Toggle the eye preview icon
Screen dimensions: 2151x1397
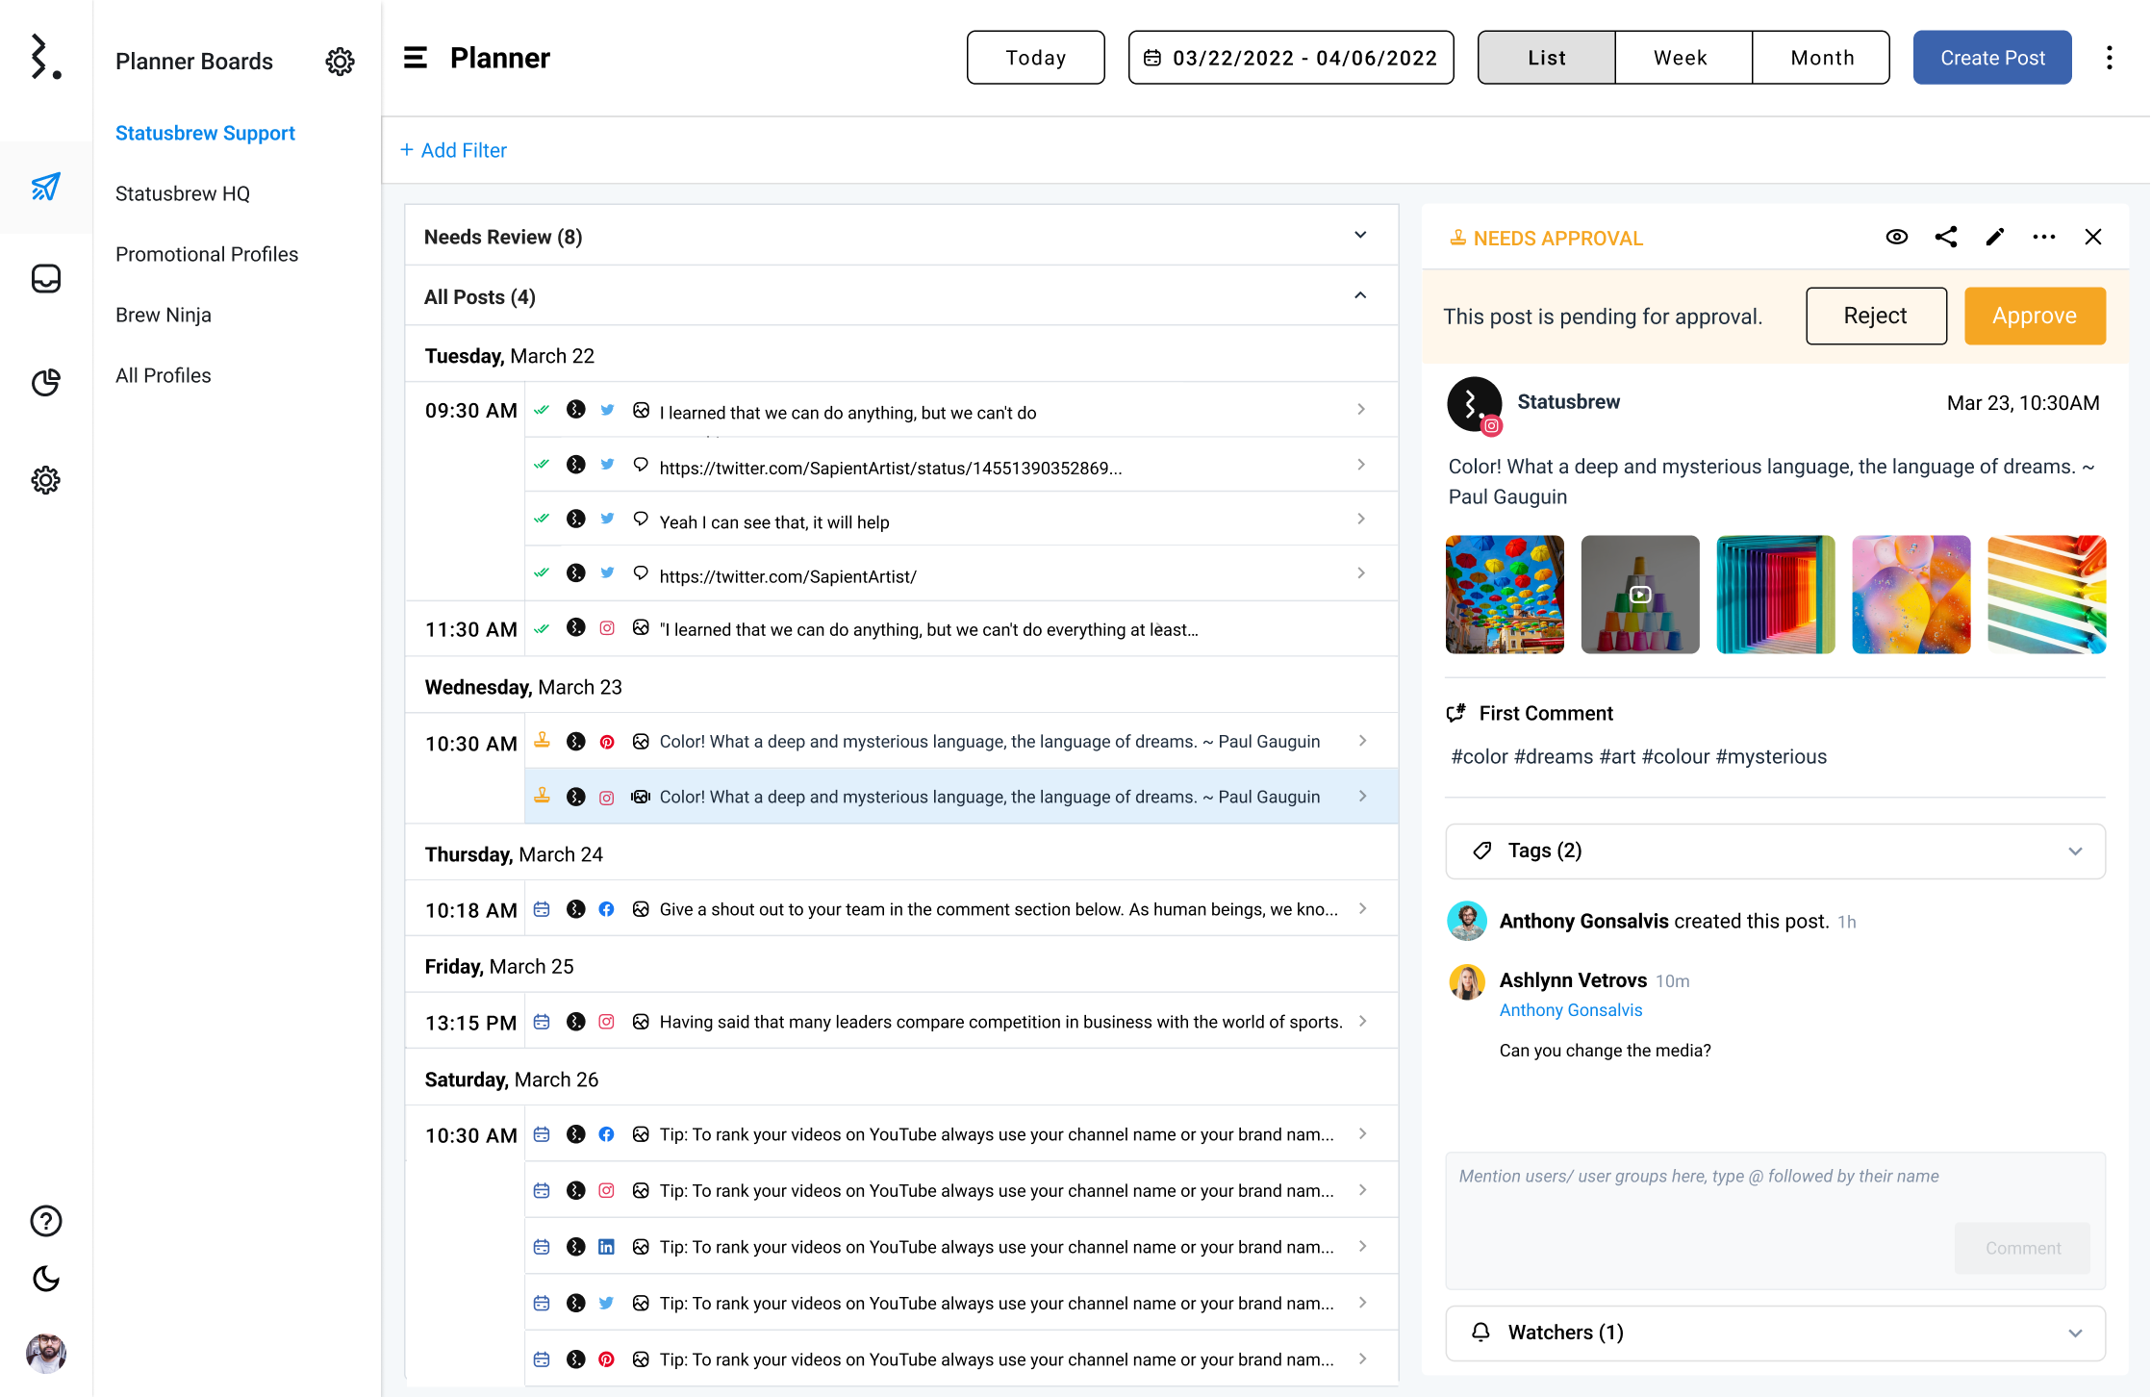1896,238
